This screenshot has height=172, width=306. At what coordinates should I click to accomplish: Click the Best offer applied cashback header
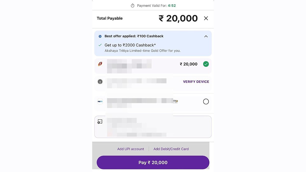134,36
